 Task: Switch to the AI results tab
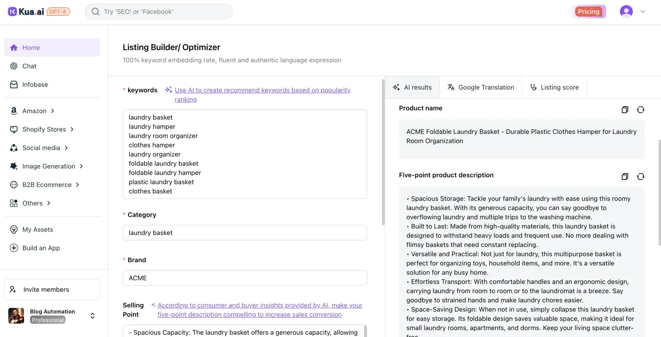[x=412, y=87]
